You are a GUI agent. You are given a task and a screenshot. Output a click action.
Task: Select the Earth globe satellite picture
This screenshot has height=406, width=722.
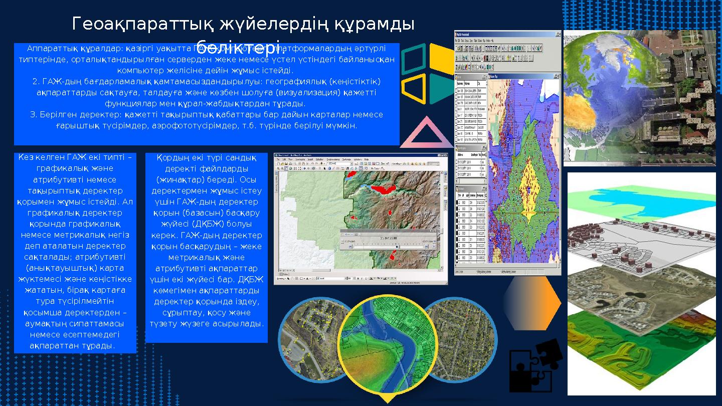[639, 98]
